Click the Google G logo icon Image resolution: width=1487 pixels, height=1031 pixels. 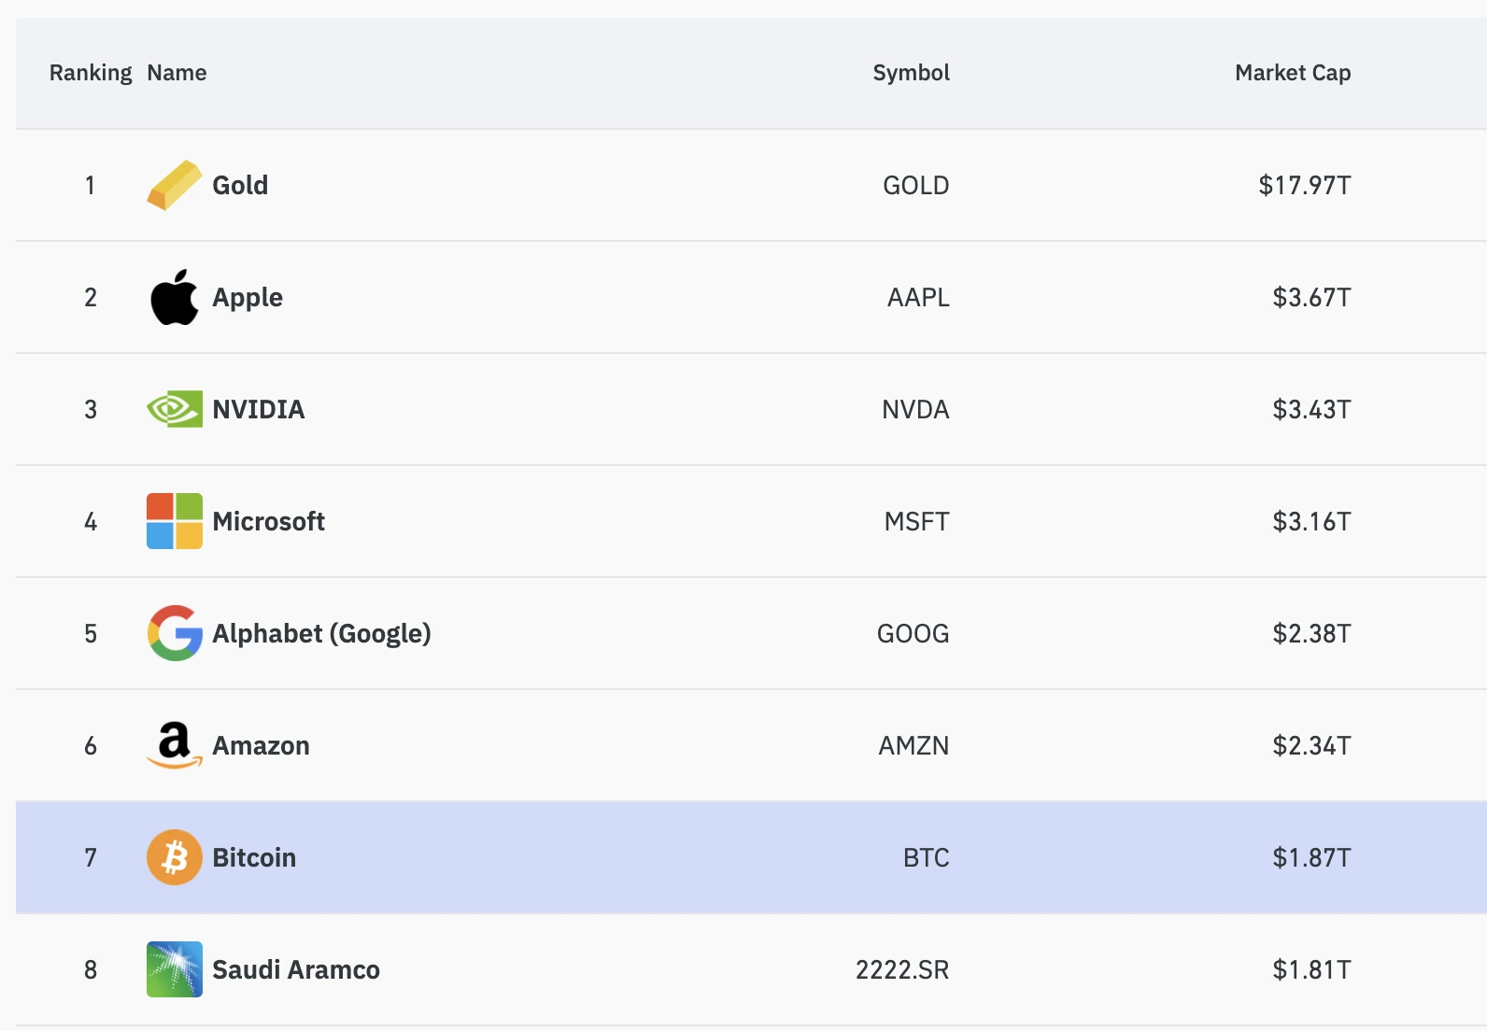(175, 633)
